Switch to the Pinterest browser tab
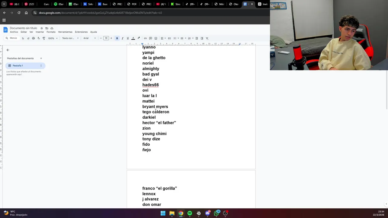 (30, 4)
